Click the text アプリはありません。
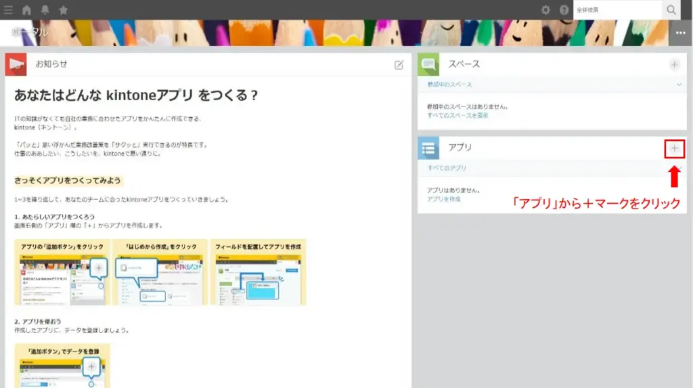 (x=453, y=190)
